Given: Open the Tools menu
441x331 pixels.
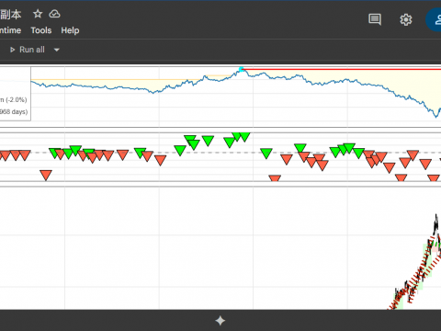Looking at the screenshot, I should (41, 30).
